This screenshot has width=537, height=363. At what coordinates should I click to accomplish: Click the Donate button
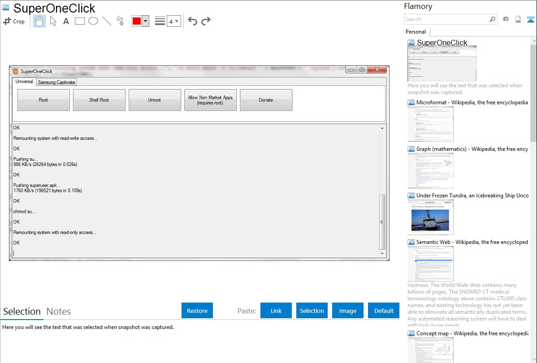(x=266, y=100)
